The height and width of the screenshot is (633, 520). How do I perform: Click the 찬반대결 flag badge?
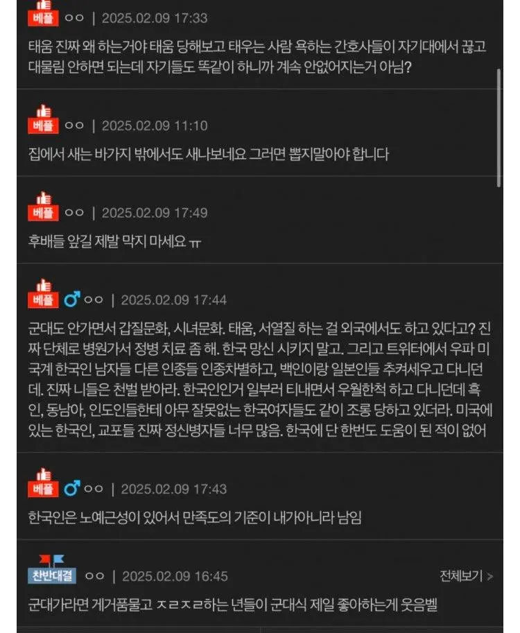(52, 569)
